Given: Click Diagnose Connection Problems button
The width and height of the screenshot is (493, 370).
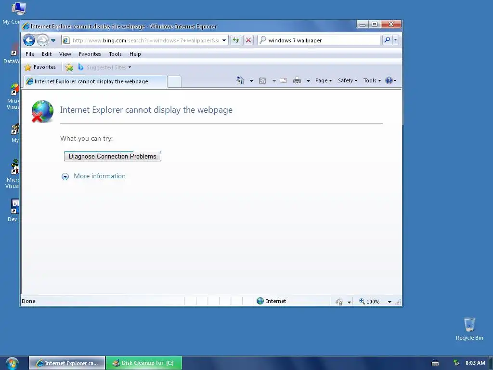Looking at the screenshot, I should coord(113,157).
